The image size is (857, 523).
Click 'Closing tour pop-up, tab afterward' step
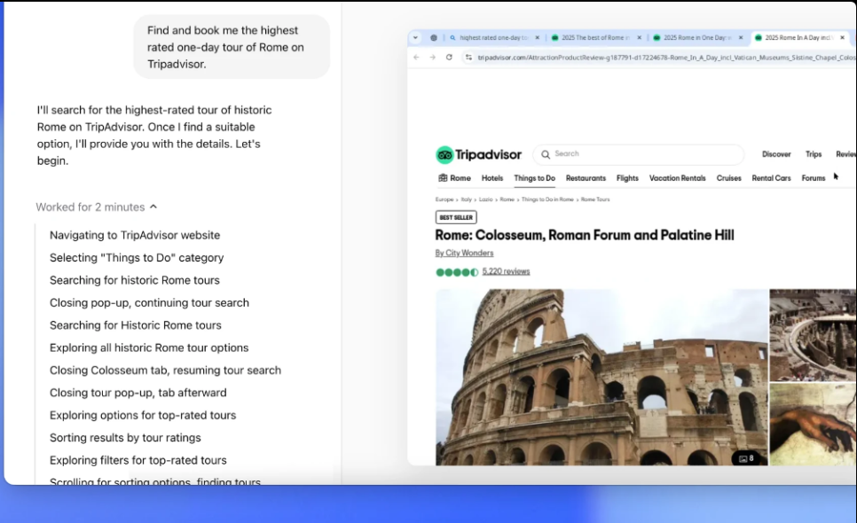[138, 393]
